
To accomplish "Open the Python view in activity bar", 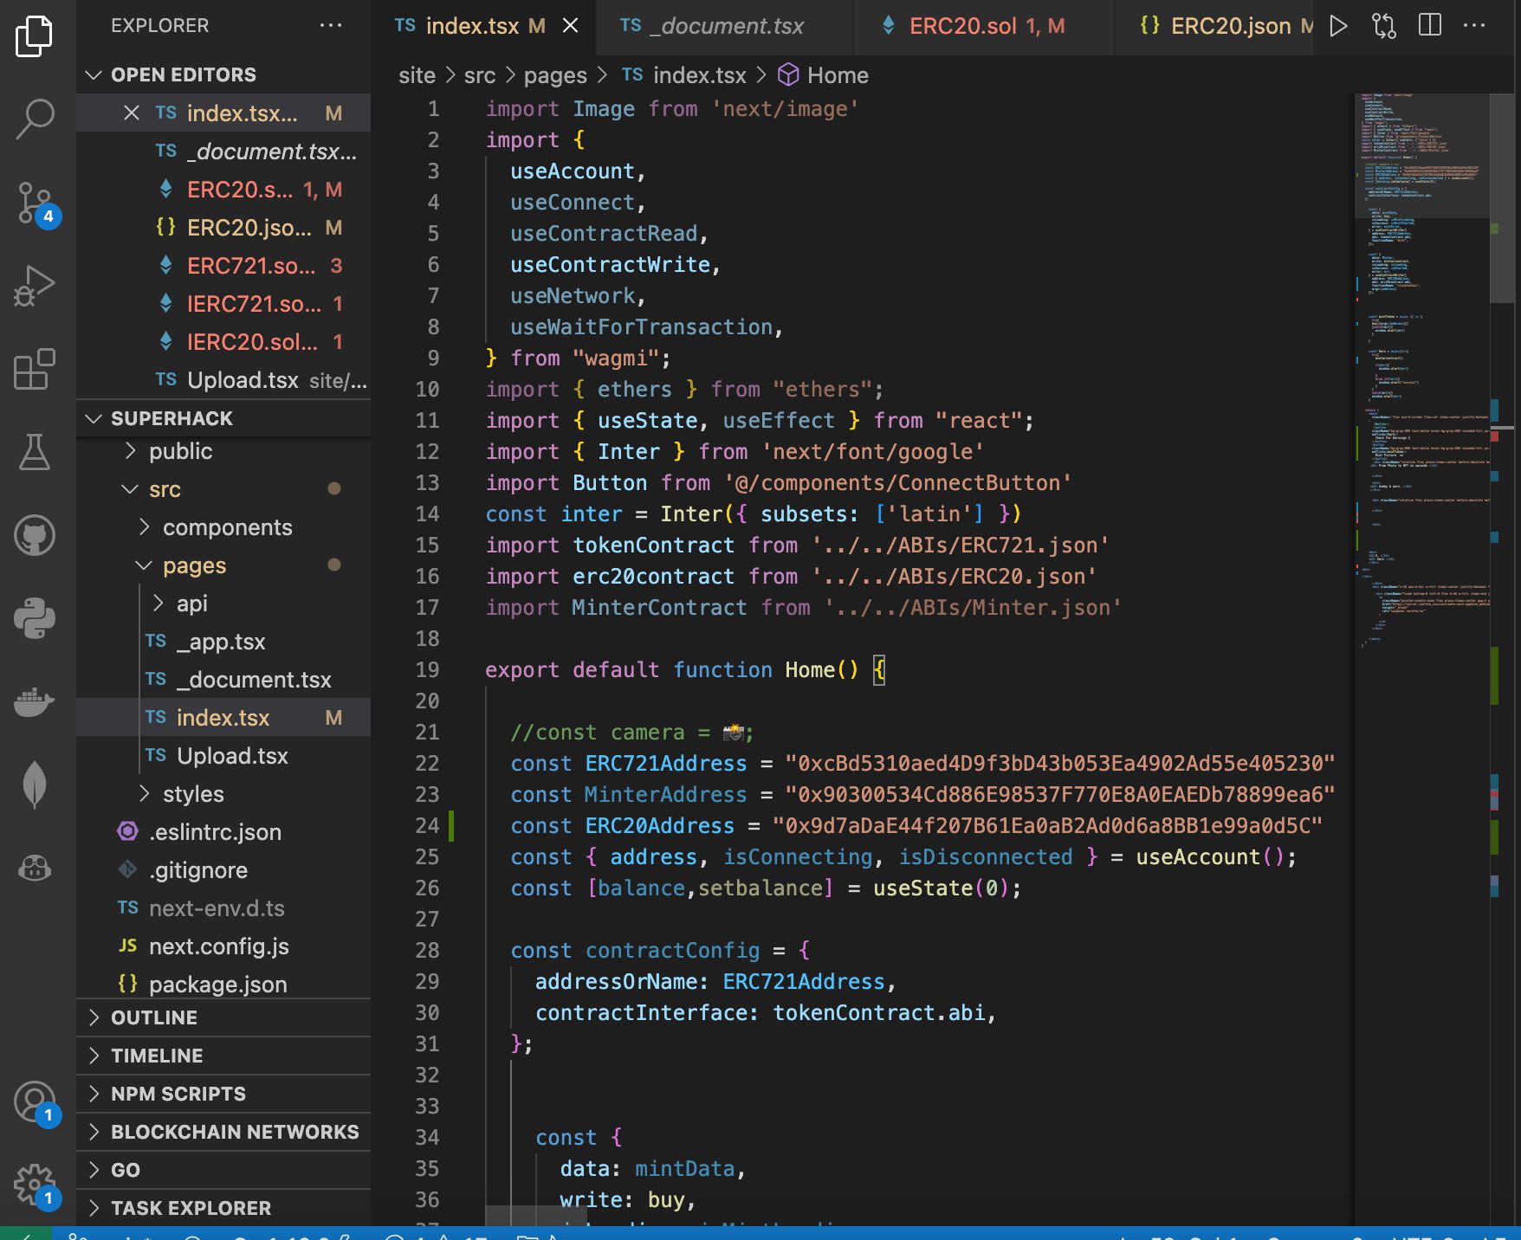I will 35,618.
